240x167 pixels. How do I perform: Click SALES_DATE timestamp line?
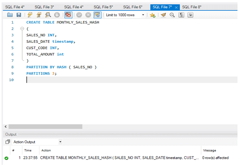coord(51,42)
